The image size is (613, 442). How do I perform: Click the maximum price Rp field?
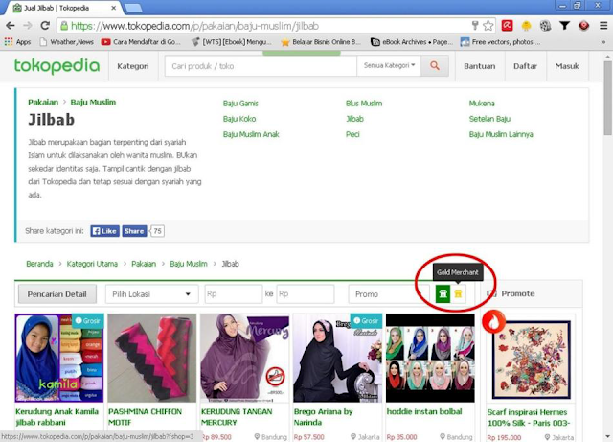[306, 294]
